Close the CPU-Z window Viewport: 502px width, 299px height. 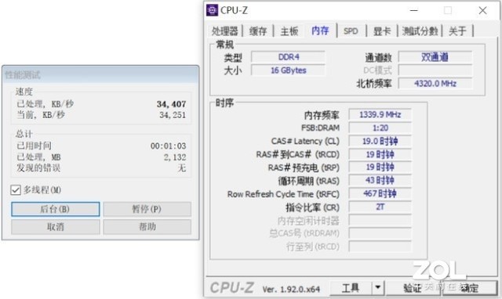[x=483, y=10]
